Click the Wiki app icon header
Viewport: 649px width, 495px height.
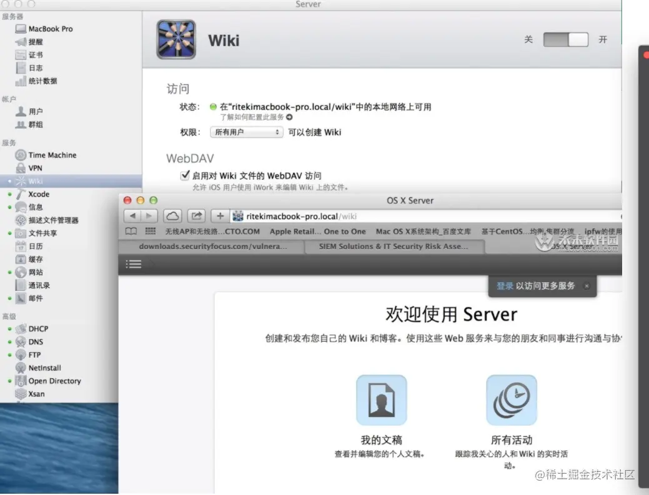point(176,39)
